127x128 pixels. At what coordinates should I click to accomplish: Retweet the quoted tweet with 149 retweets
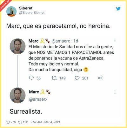click(x=54, y=78)
